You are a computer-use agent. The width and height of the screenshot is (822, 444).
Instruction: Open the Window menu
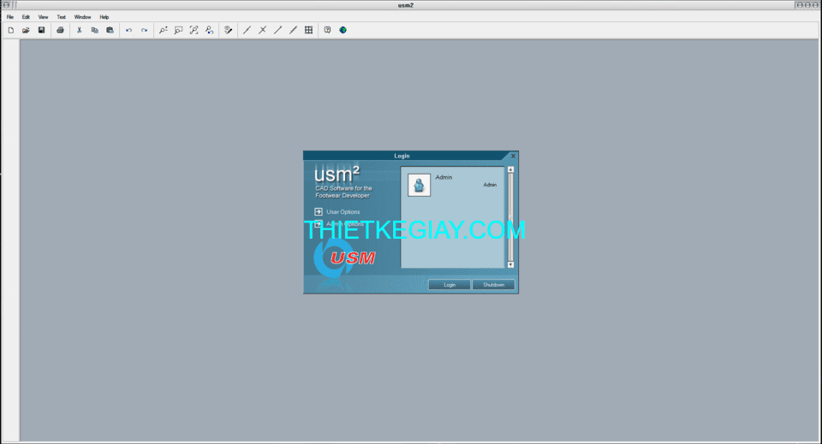82,17
